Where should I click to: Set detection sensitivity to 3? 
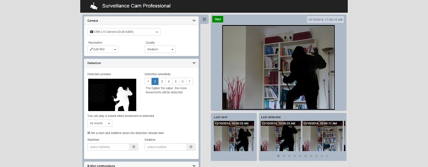pyautogui.click(x=162, y=81)
